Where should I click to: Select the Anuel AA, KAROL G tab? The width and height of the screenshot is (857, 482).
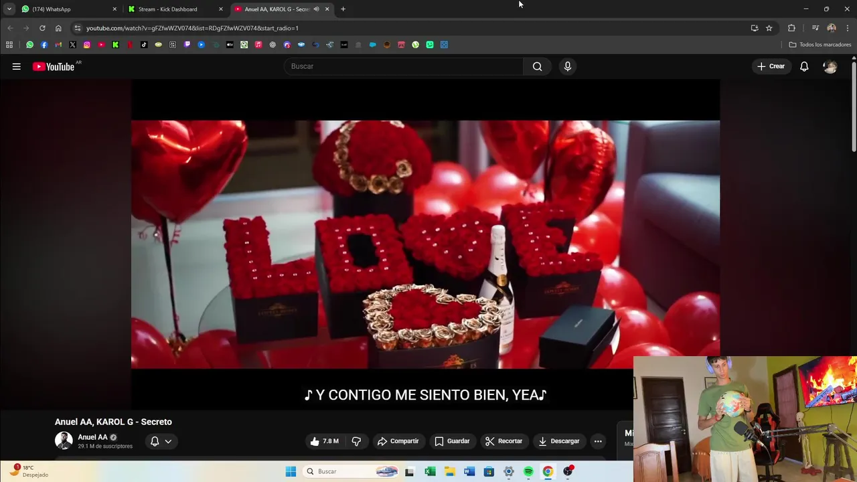coord(276,9)
